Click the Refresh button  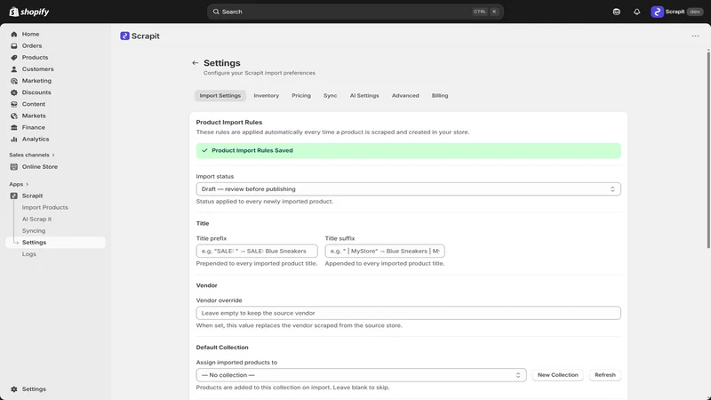(605, 375)
